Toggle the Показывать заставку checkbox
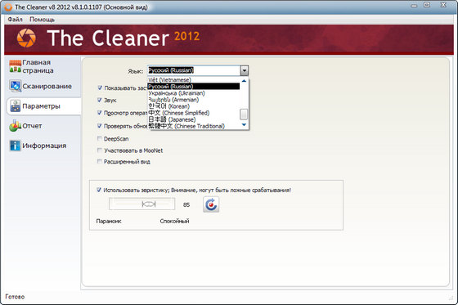This screenshot has height=305, width=458. tap(100, 87)
